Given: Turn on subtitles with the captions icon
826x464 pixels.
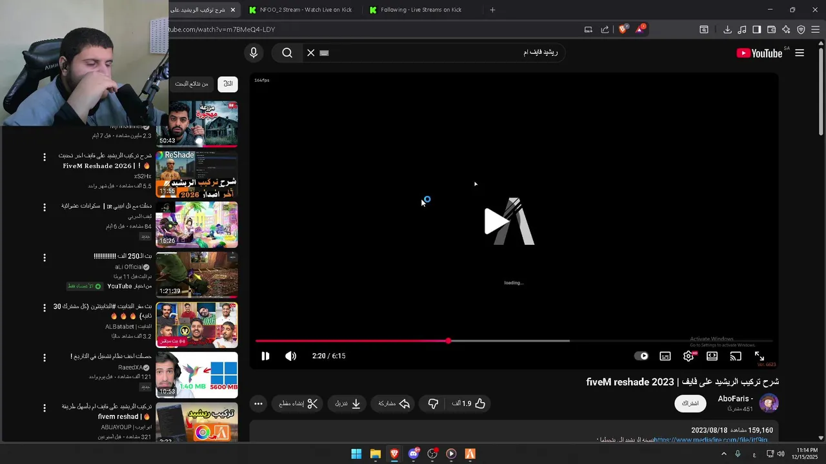Looking at the screenshot, I should point(665,356).
